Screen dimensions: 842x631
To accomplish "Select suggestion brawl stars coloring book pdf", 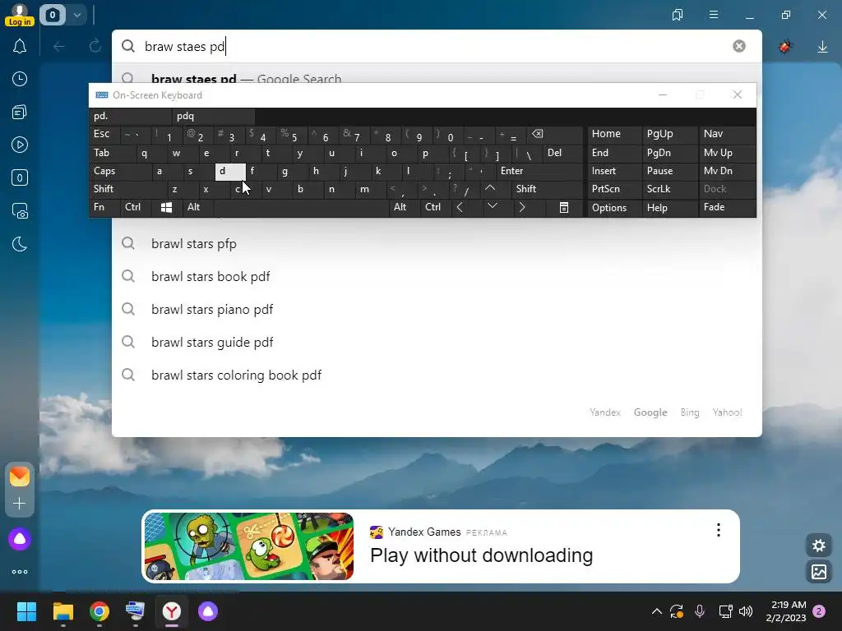I will pos(437,375).
